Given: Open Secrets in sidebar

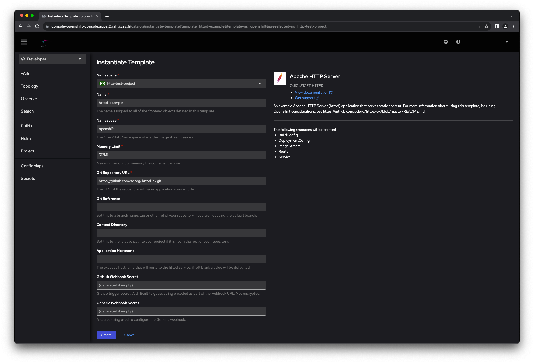Looking at the screenshot, I should (28, 179).
